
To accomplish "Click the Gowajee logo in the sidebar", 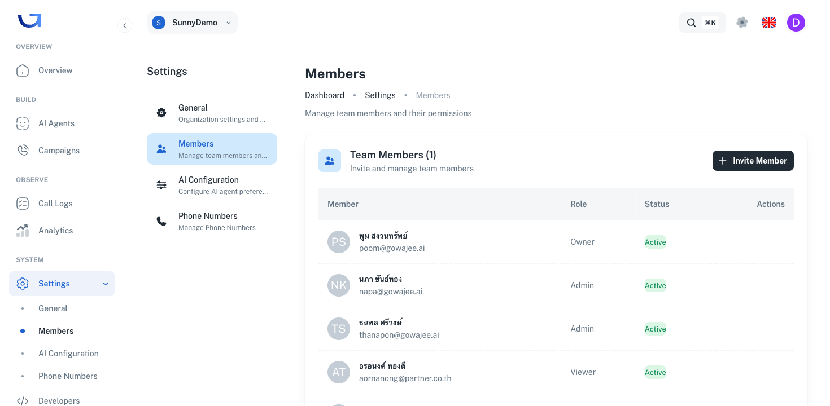I will click(x=29, y=20).
